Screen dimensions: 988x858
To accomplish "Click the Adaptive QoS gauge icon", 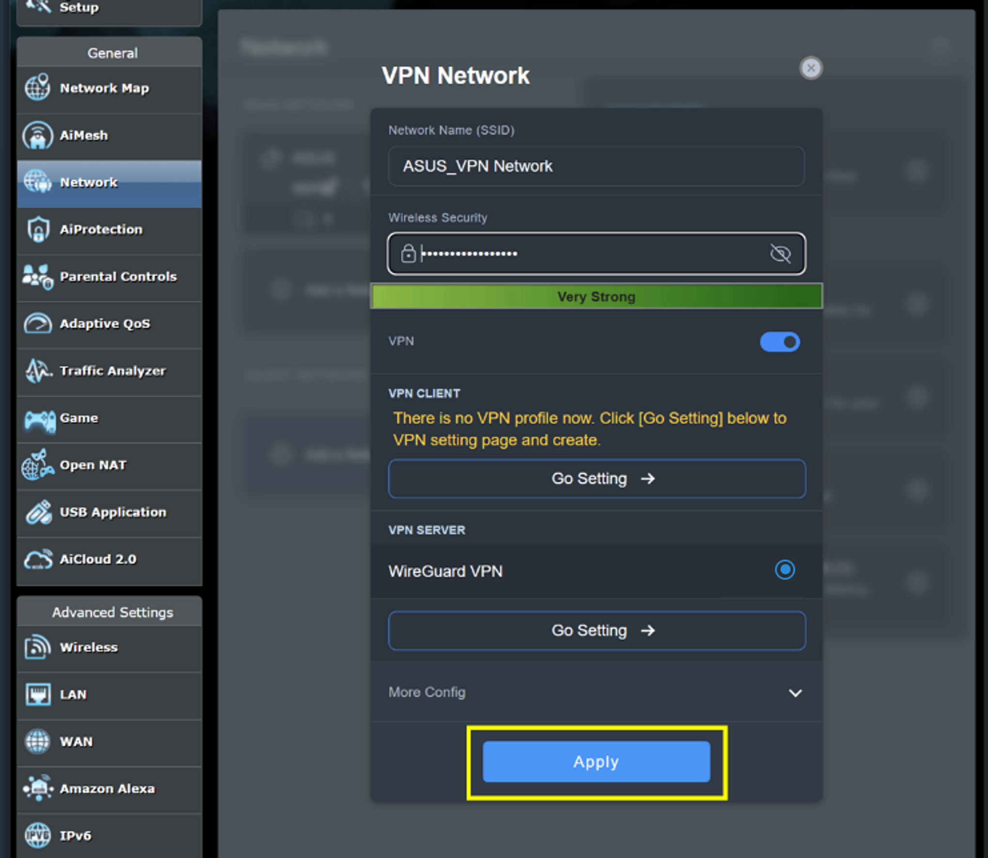I will point(37,324).
